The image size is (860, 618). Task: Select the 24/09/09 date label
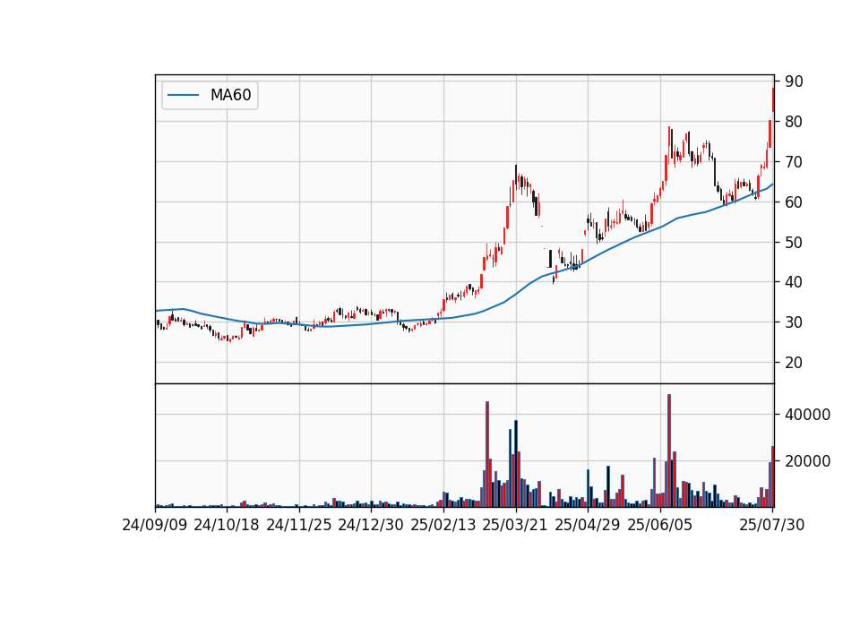(x=155, y=525)
